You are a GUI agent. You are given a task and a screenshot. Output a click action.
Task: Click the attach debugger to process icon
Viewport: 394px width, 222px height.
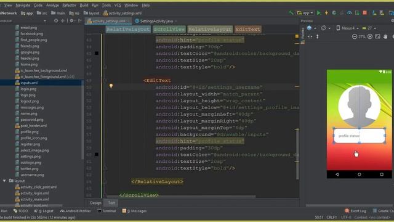(357, 12)
